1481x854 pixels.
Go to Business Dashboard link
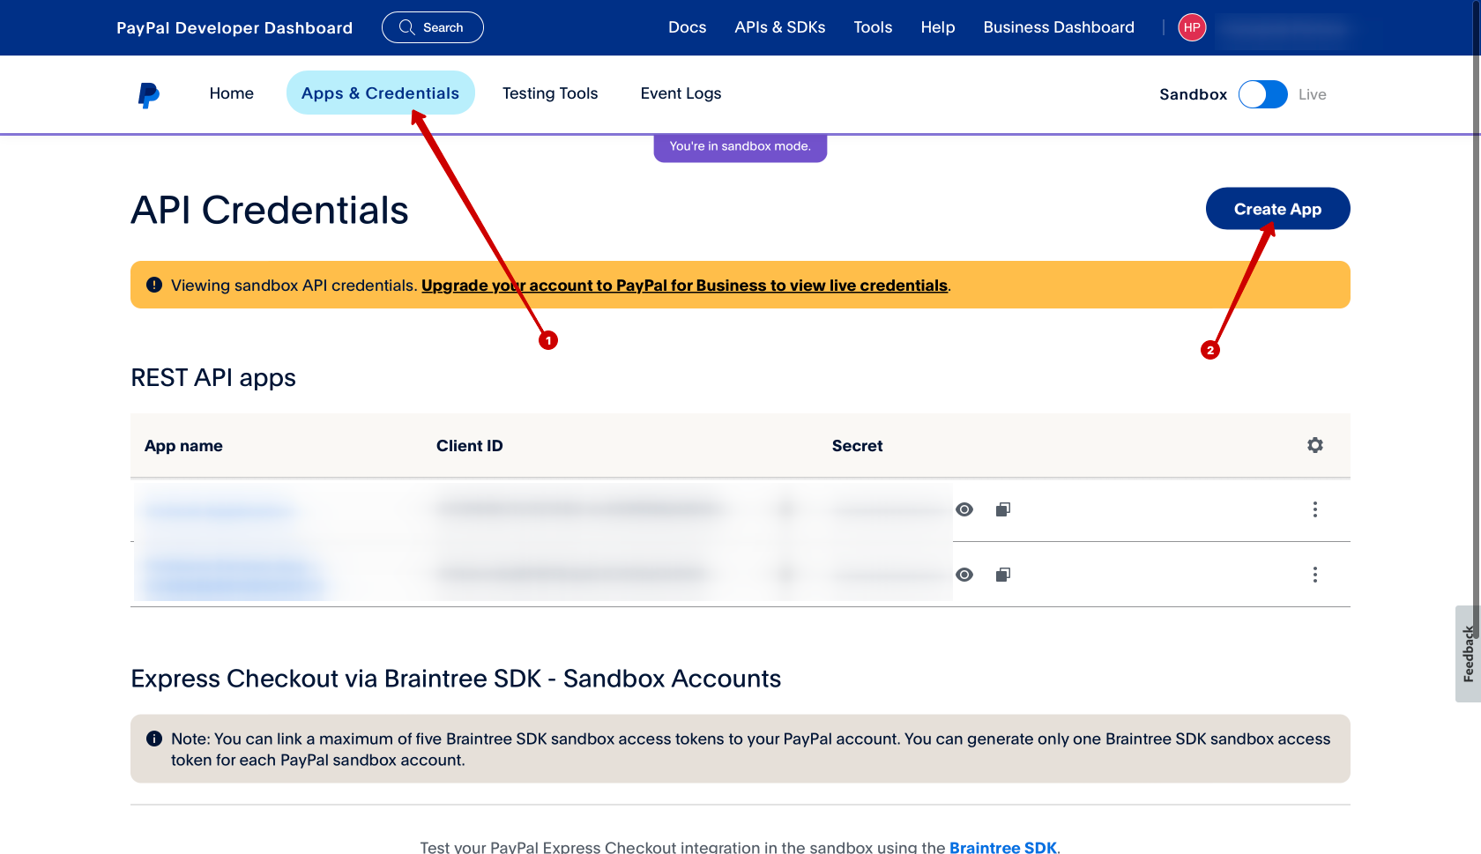coord(1059,27)
